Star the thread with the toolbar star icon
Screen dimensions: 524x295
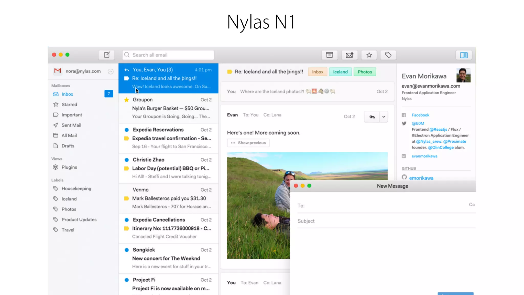click(369, 55)
